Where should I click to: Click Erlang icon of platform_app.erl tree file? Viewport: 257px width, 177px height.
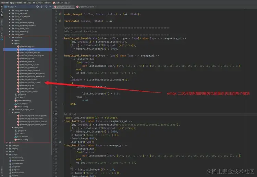19,50
